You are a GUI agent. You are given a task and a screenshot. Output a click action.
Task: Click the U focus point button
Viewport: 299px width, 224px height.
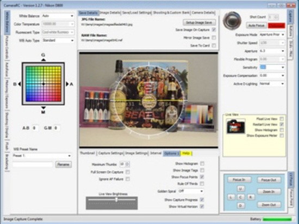240,189
